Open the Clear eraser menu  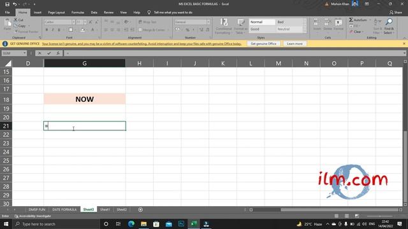click(x=356, y=32)
